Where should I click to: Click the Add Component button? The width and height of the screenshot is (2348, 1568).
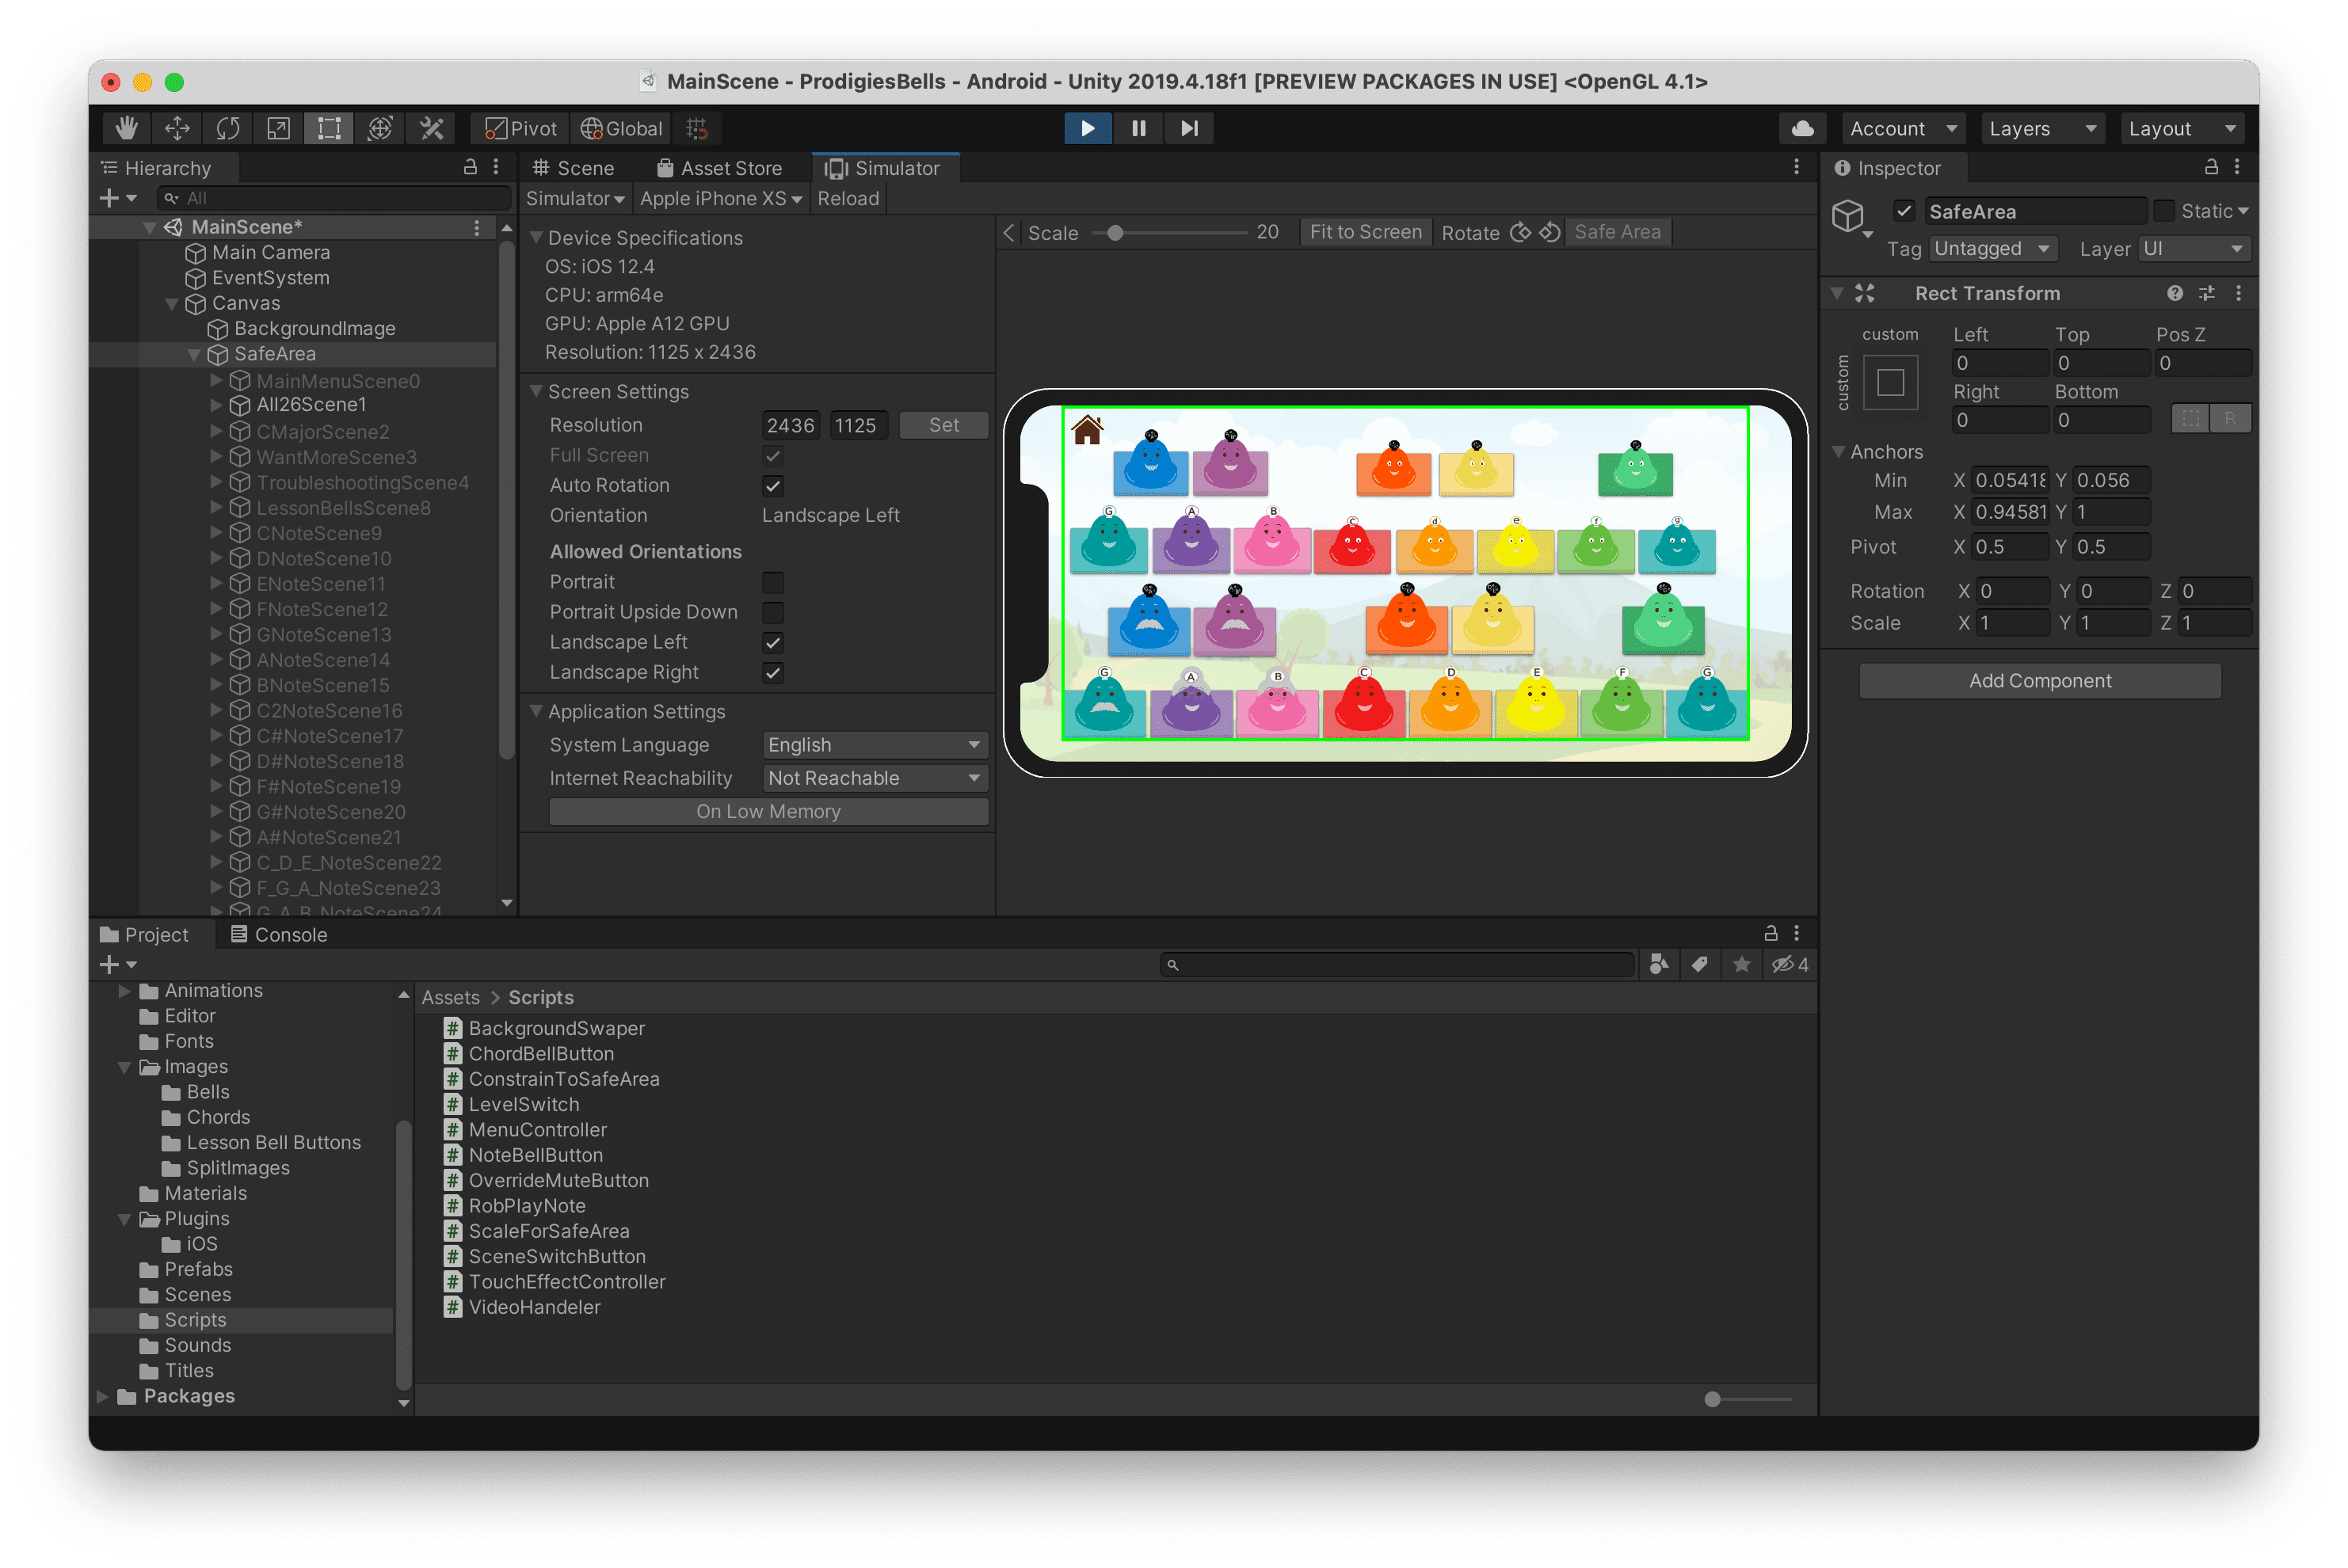click(2039, 681)
